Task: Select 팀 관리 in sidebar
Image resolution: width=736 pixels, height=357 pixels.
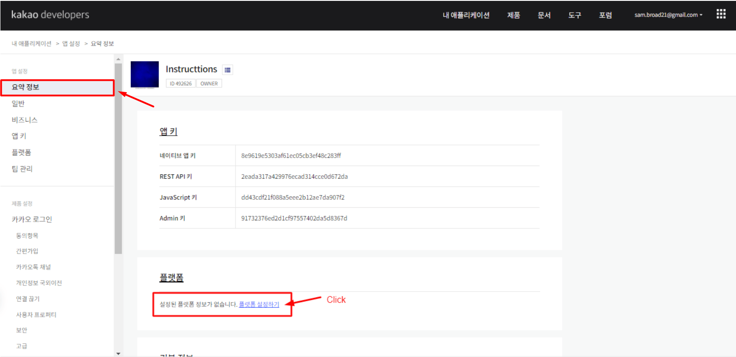Action: tap(22, 169)
